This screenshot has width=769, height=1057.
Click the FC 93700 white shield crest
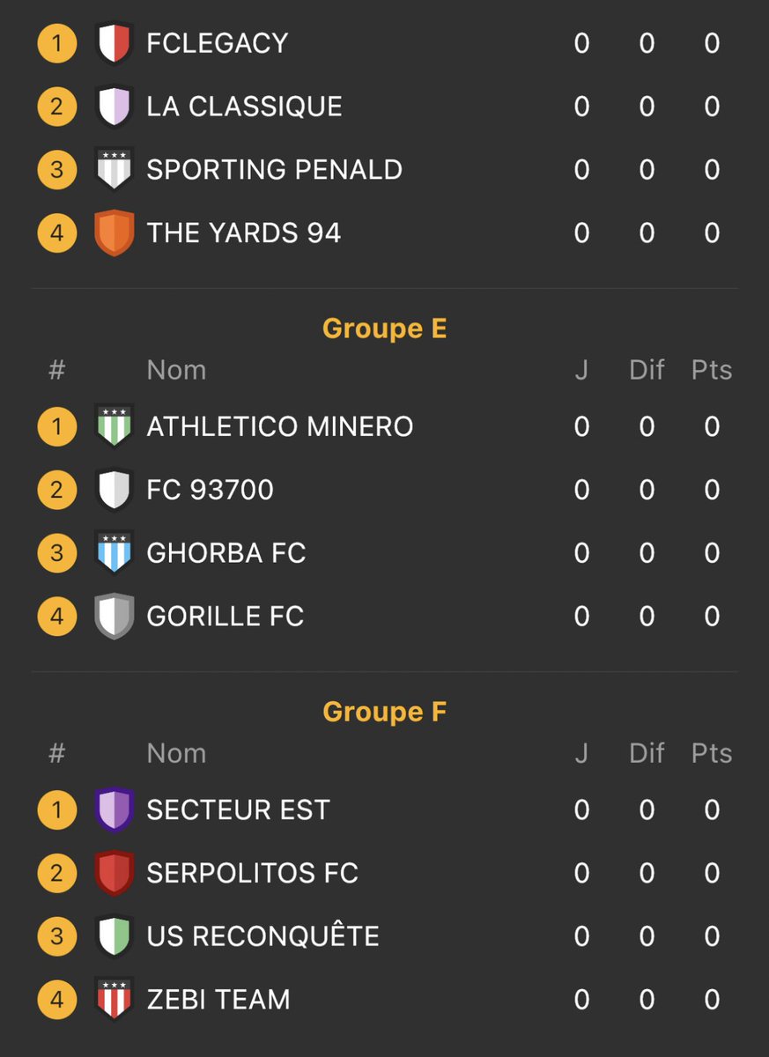click(x=114, y=490)
